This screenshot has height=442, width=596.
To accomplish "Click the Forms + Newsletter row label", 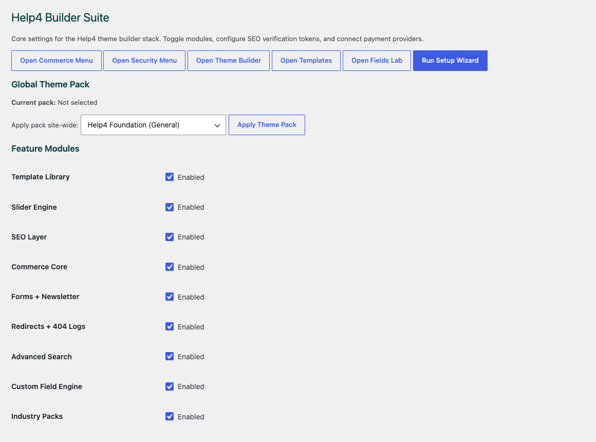I will (45, 297).
